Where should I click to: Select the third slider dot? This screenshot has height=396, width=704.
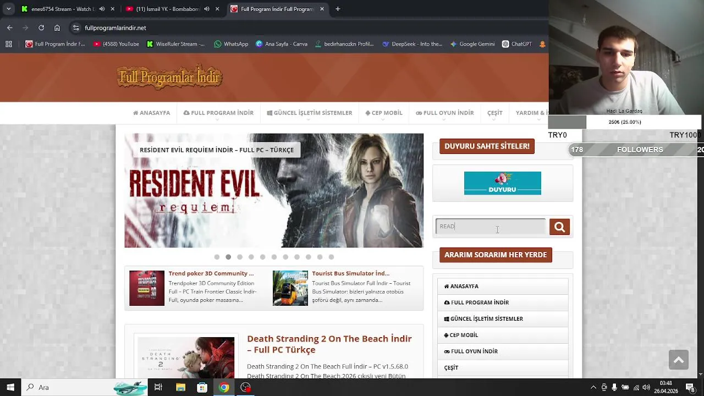240,257
